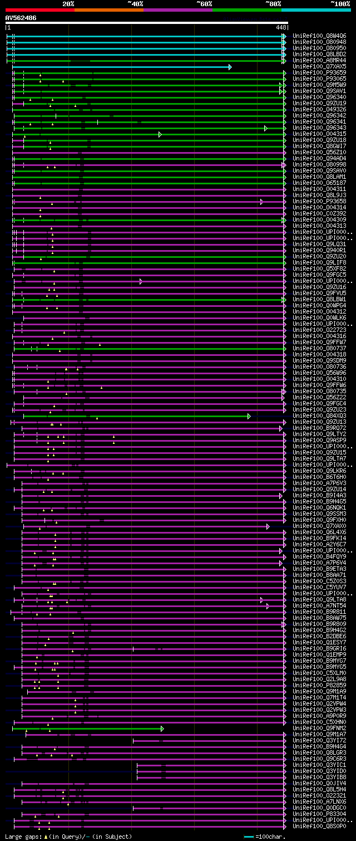
Task: Select the UniRef100_Q9LQ31 label
Action: pos(319,244)
